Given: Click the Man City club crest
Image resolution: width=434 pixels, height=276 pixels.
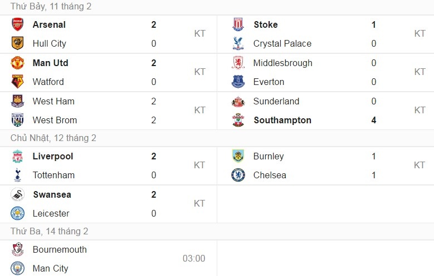Looking at the screenshot, I should pos(17,268).
